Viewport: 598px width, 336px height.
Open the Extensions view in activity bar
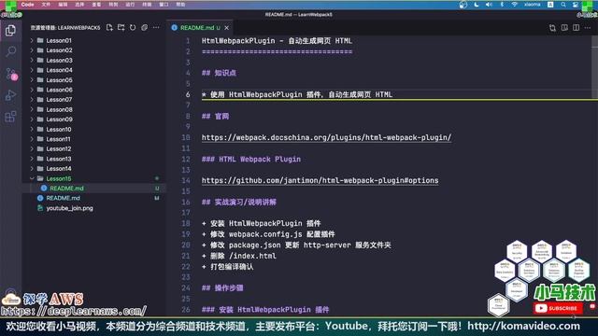pyautogui.click(x=10, y=117)
